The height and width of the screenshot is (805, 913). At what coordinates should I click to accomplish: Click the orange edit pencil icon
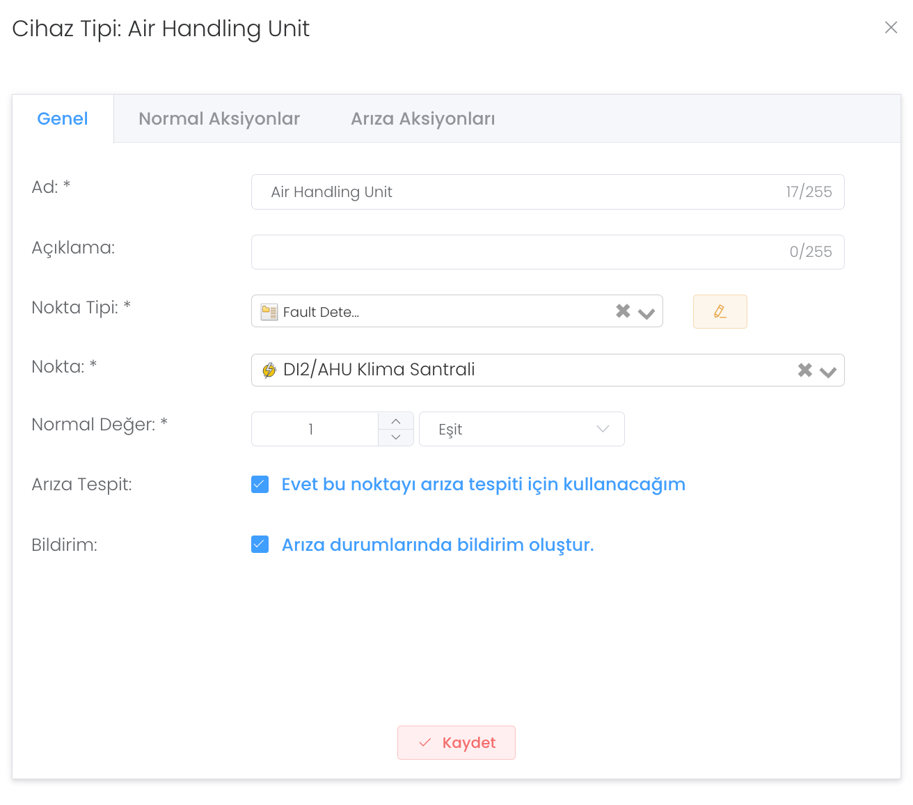(720, 311)
